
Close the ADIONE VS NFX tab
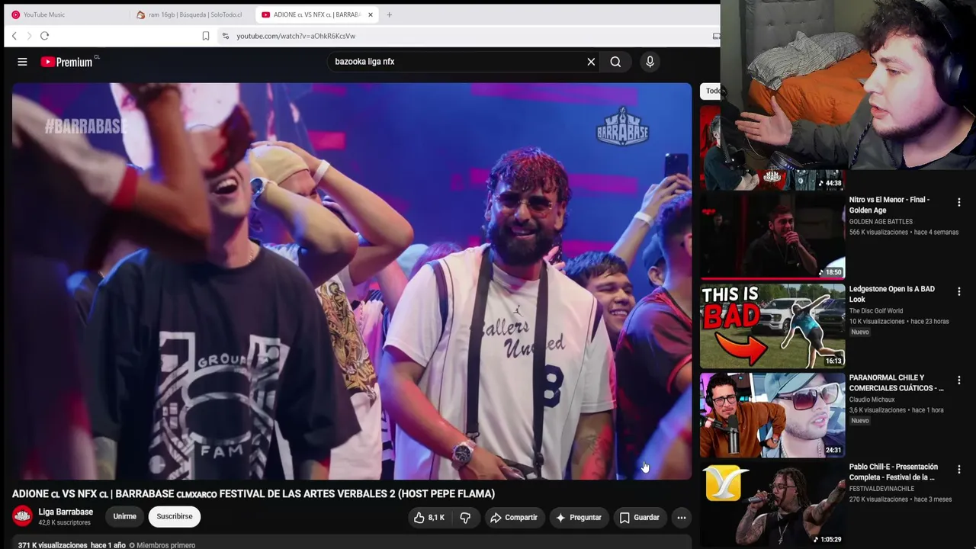click(371, 14)
